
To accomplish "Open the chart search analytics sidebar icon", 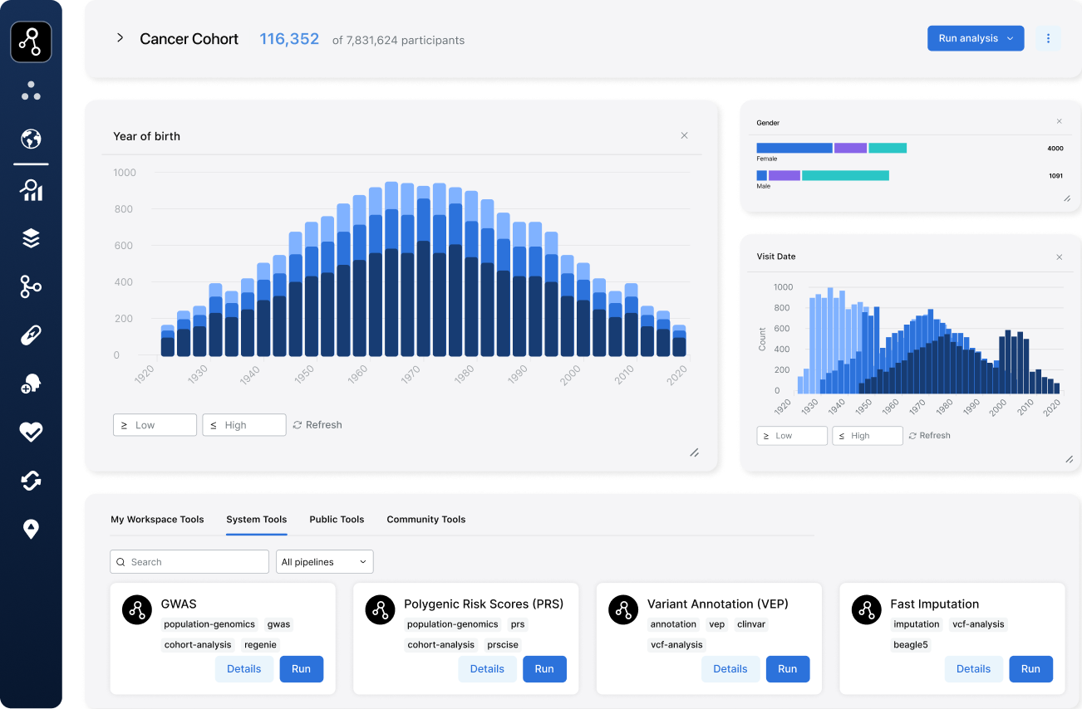I will tap(31, 190).
